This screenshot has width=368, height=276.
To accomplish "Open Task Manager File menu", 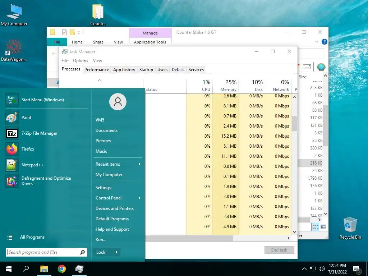I will click(65, 60).
